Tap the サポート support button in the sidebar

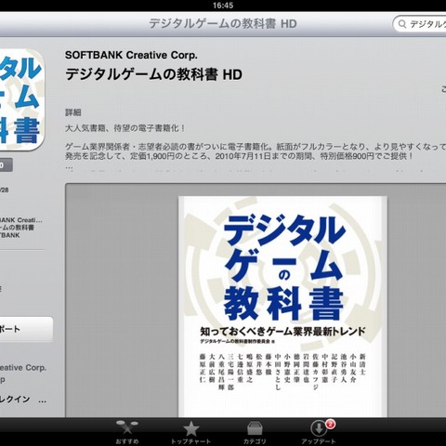26,329
